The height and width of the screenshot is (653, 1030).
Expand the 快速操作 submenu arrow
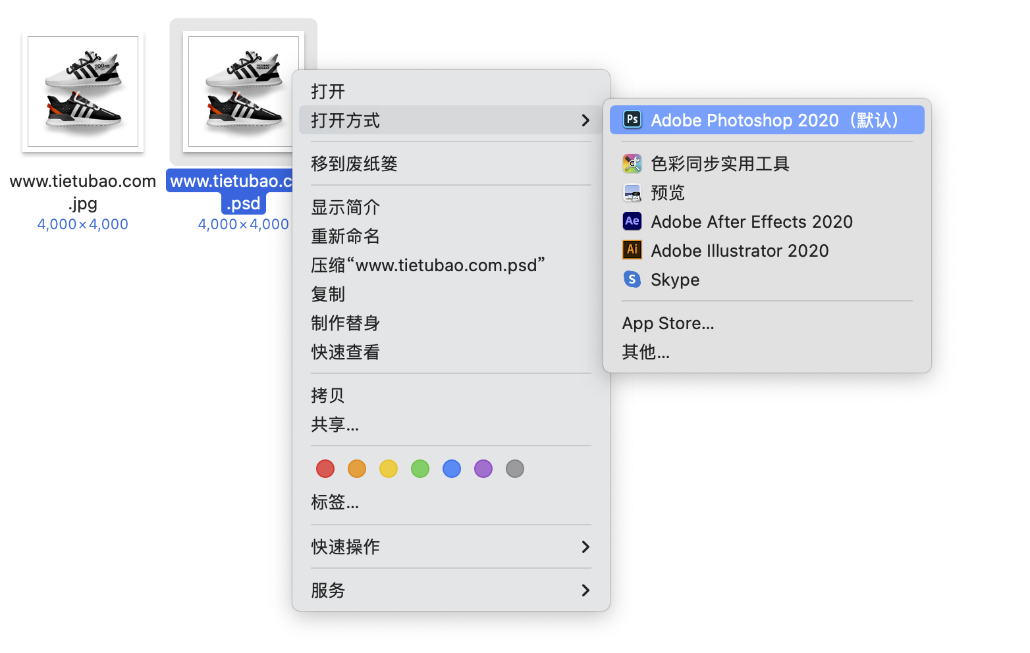pos(585,547)
